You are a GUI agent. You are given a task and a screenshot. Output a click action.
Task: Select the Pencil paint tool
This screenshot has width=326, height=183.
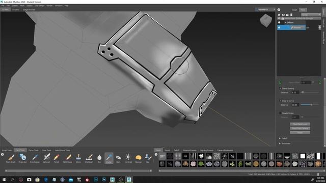(56, 158)
